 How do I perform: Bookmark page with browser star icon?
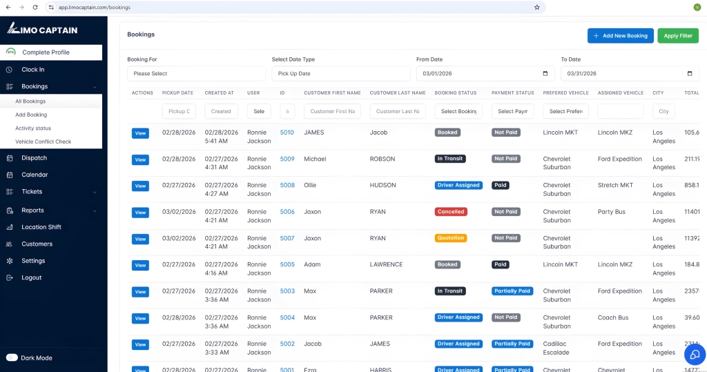(536, 7)
